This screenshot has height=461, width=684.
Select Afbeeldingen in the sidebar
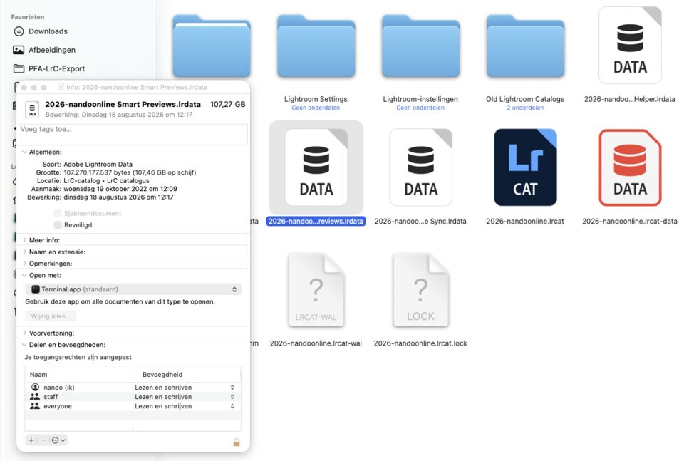click(x=44, y=50)
